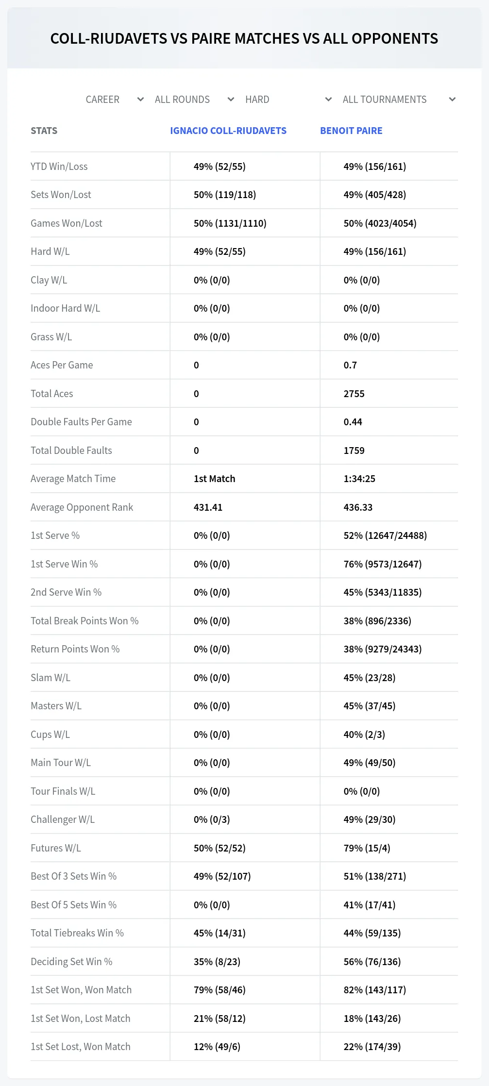Select the Total Tiebreaks Win % label
Image resolution: width=489 pixels, height=1086 pixels.
tap(77, 933)
